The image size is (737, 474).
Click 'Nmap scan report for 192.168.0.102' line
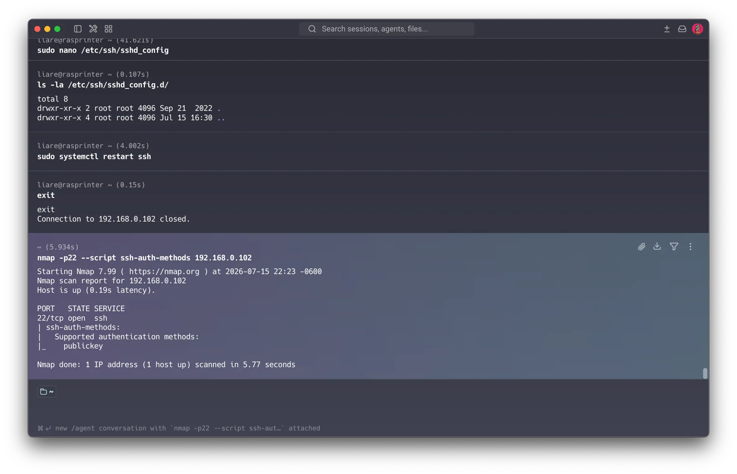pyautogui.click(x=112, y=281)
